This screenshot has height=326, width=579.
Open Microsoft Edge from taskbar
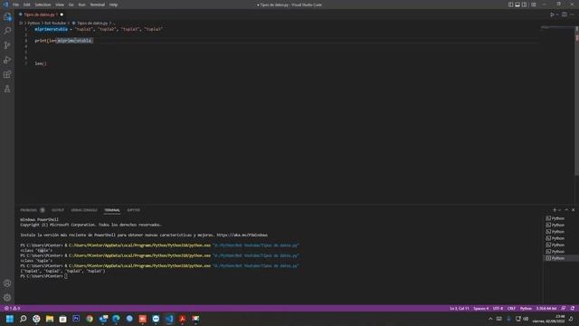tap(116, 319)
